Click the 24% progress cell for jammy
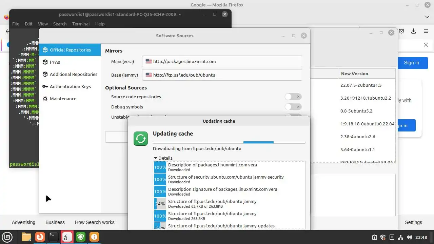434x244 pixels. (x=160, y=204)
